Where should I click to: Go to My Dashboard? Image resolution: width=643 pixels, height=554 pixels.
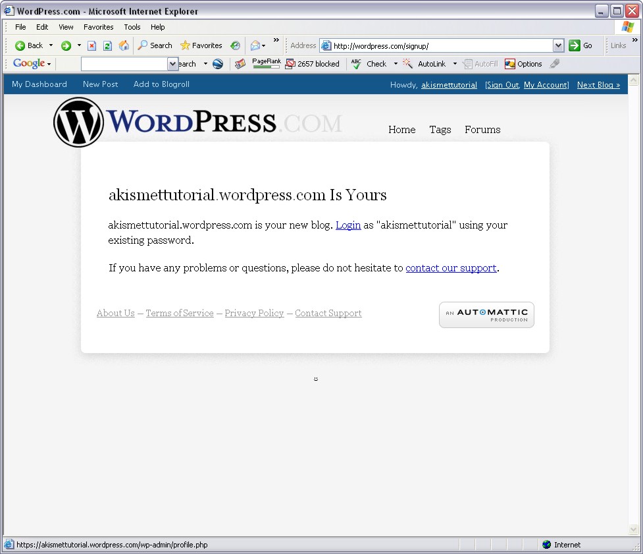(x=39, y=84)
